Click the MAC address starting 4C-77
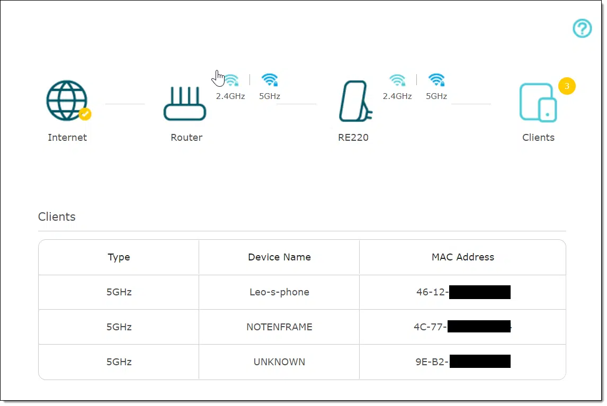Viewport: 607px width, 406px height. pos(462,327)
